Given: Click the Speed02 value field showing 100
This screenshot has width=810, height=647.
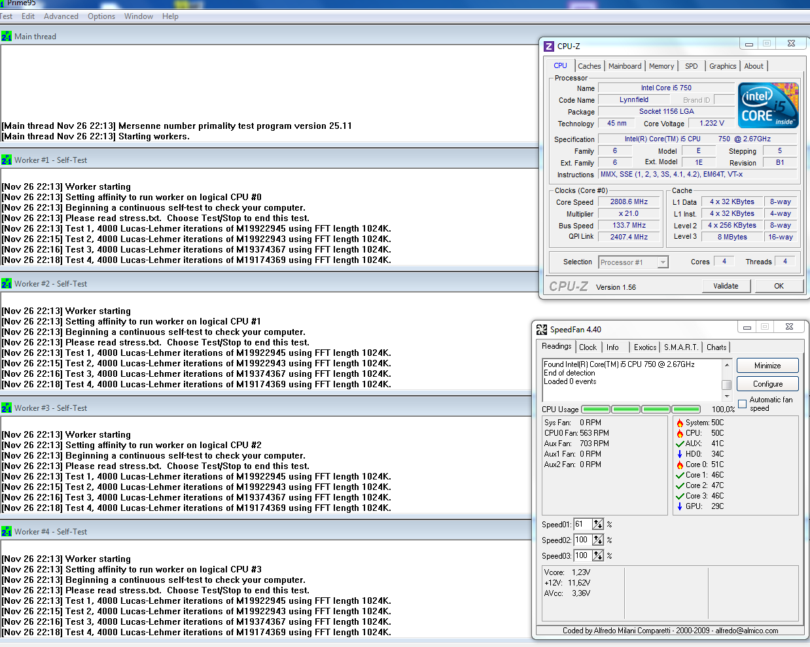Looking at the screenshot, I should pos(582,540).
